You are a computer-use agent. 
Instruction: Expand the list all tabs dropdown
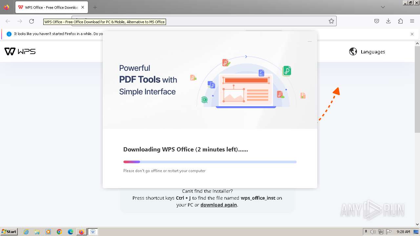tap(383, 7)
